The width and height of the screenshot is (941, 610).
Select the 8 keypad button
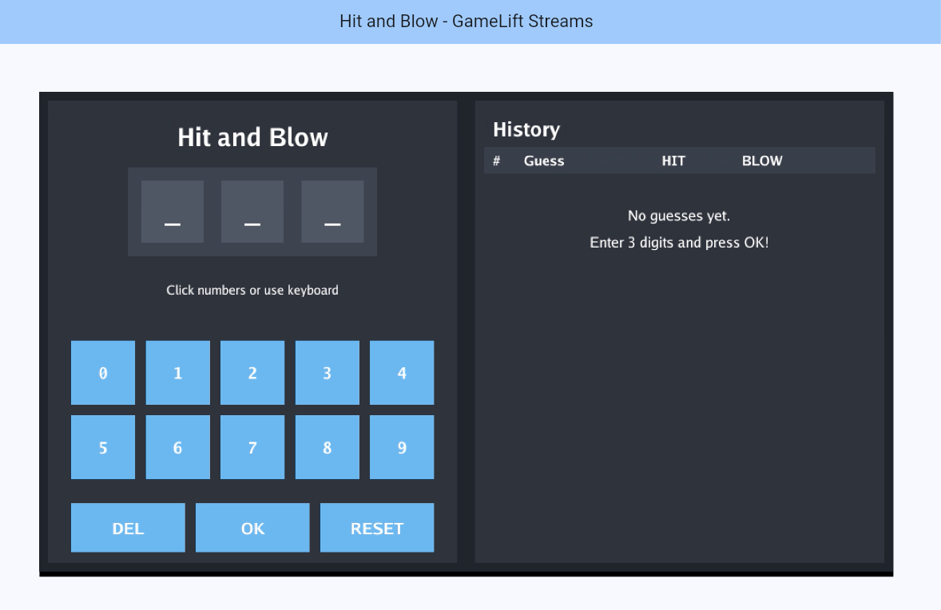[327, 447]
